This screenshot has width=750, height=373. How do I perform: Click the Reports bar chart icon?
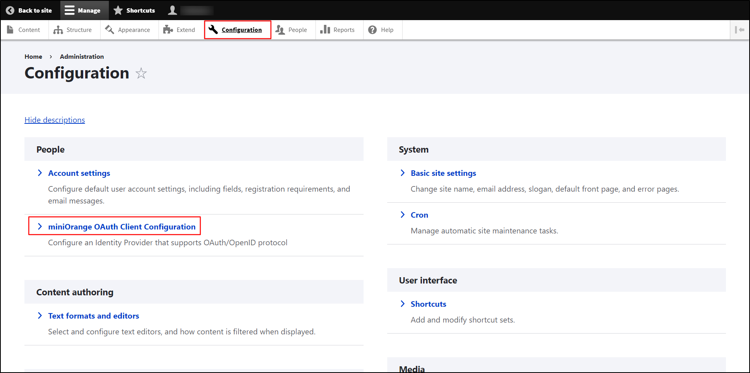(x=325, y=30)
